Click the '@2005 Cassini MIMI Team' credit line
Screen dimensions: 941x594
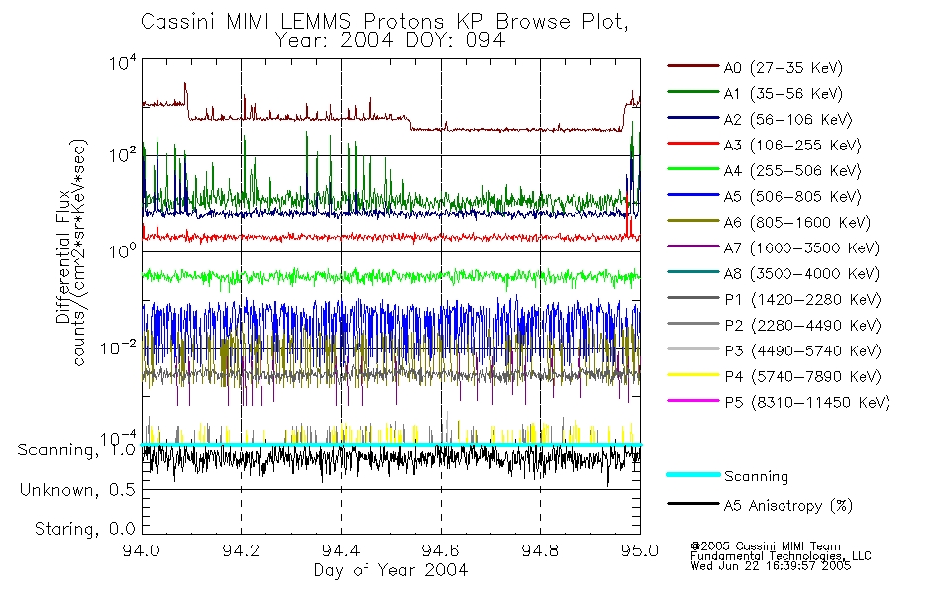pos(766,546)
